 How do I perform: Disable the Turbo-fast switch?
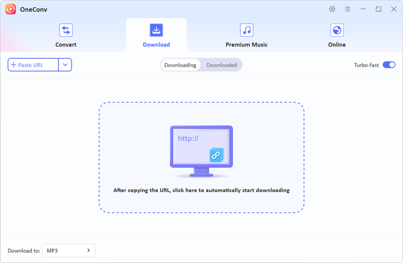[x=389, y=65]
